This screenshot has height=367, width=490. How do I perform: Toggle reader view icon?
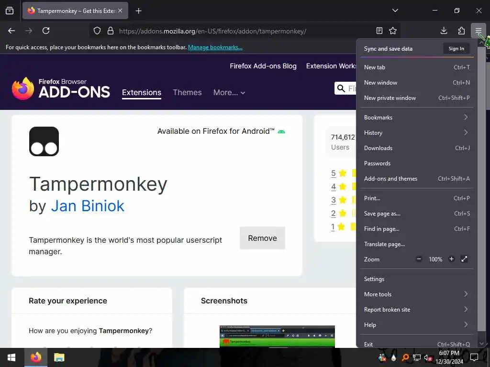379,31
